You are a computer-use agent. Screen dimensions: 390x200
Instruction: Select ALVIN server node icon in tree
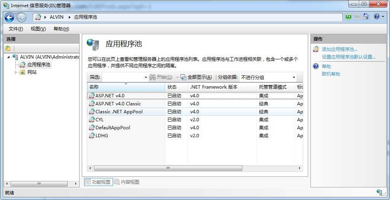15,57
